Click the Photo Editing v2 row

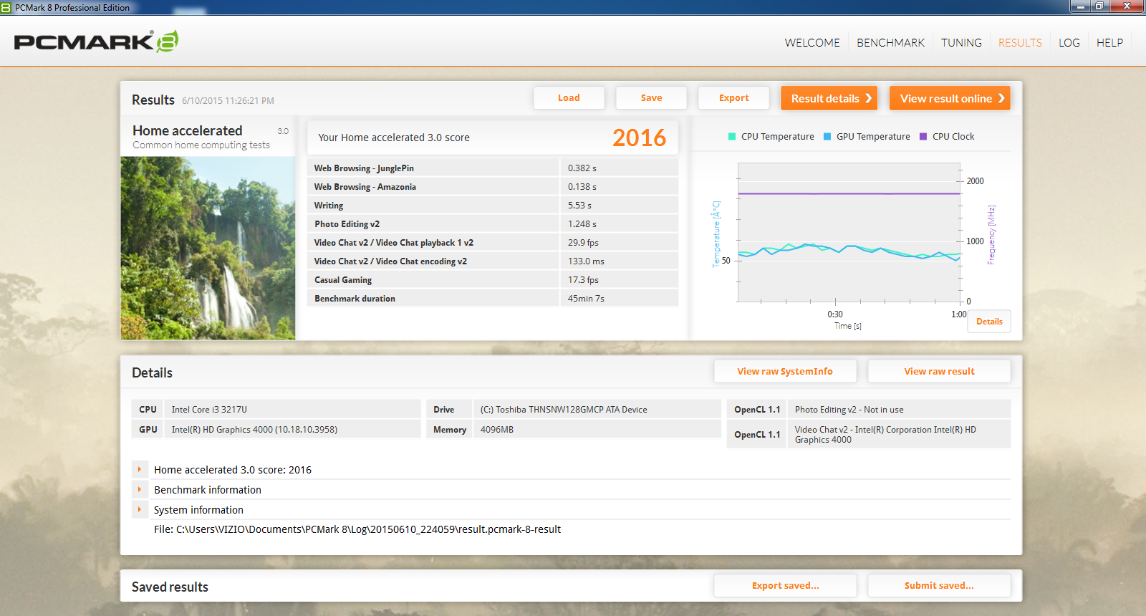tap(493, 224)
